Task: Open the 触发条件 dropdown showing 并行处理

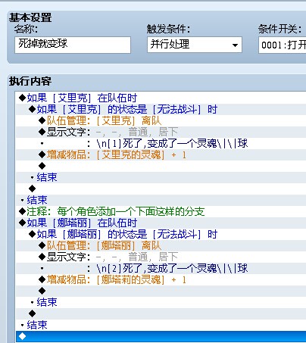Action: [195, 45]
